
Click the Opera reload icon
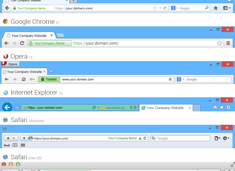pyautogui.click(x=24, y=79)
